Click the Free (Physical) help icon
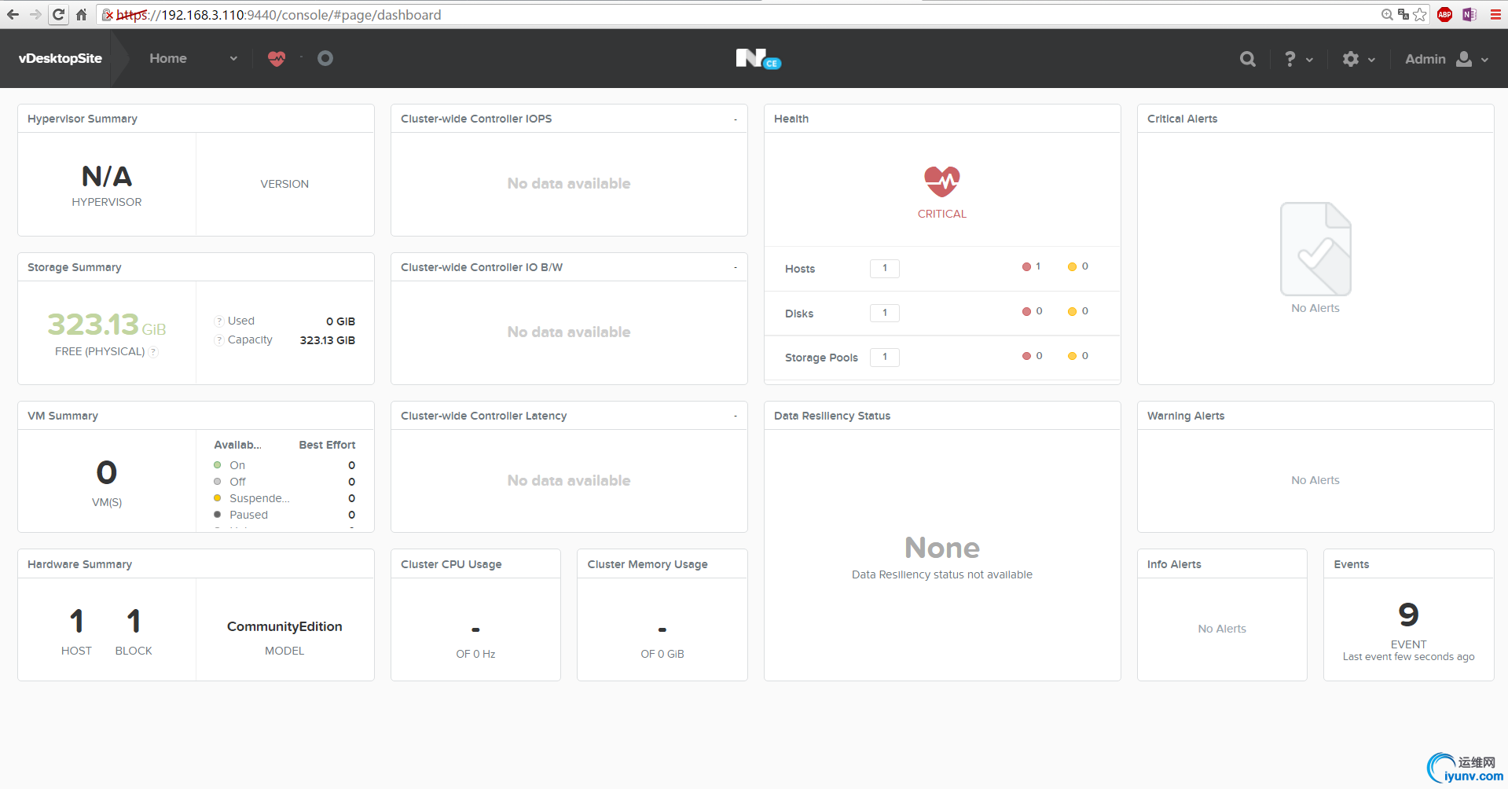The height and width of the screenshot is (789, 1508). (x=153, y=352)
